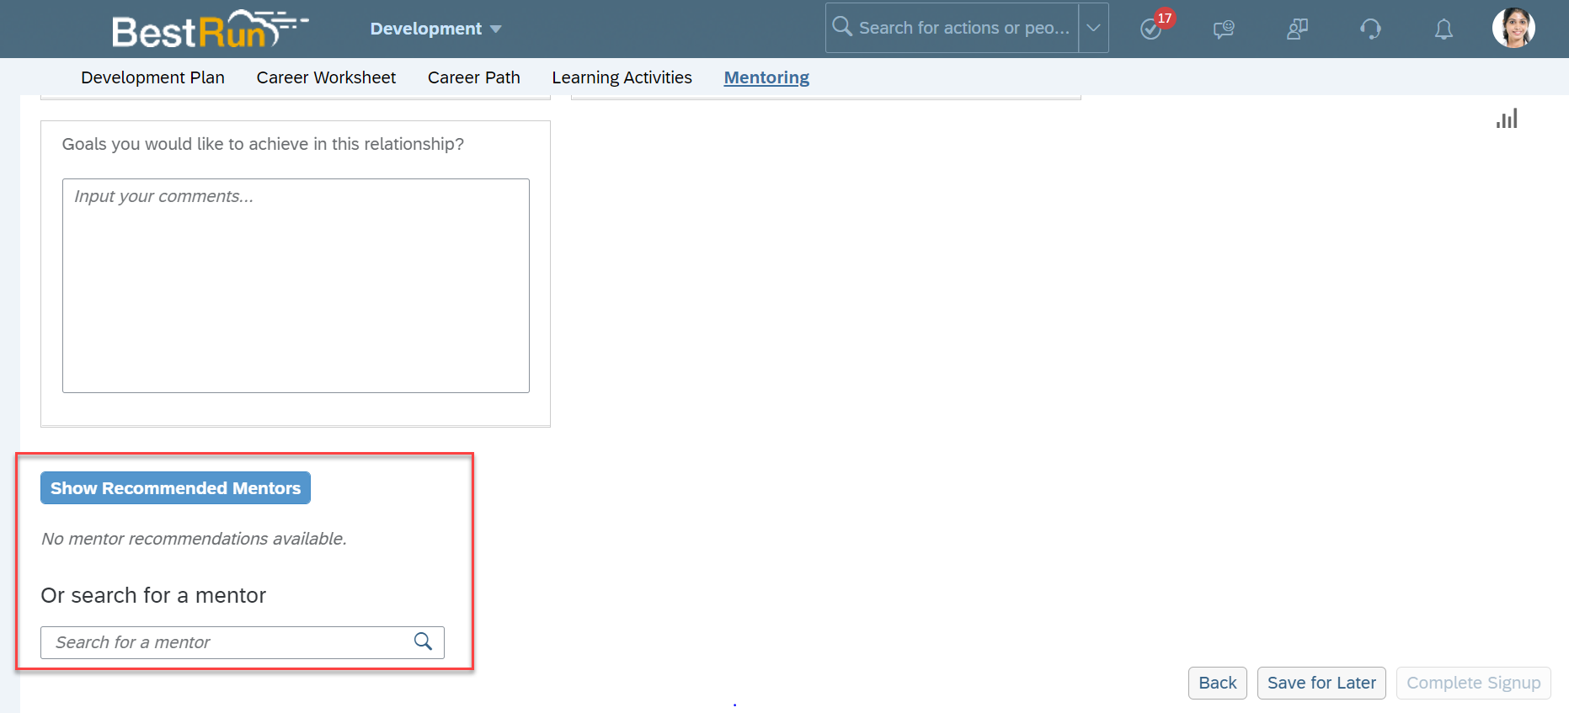Click Show Recommended Mentors button
Screen dimensions: 1569x713
(x=175, y=488)
